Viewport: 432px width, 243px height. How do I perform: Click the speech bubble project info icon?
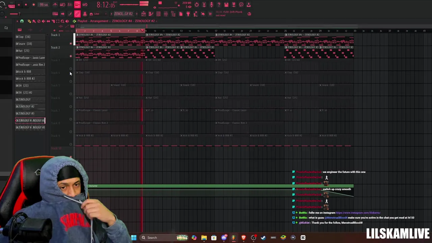[x=241, y=5]
